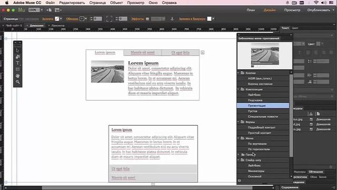Open the fill (Заливка) swatch dropdown arrow
The width and height of the screenshot is (337, 190).
61,19
